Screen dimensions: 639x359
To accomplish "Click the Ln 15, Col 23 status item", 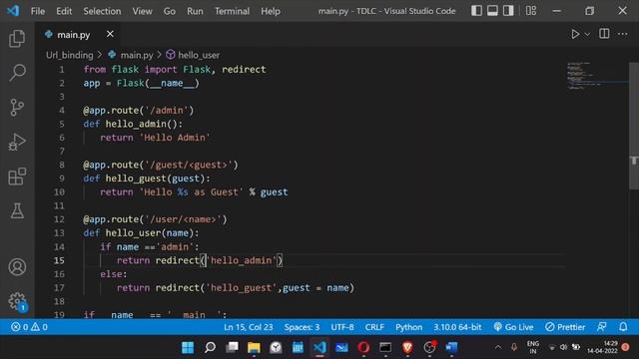I will [x=249, y=327].
